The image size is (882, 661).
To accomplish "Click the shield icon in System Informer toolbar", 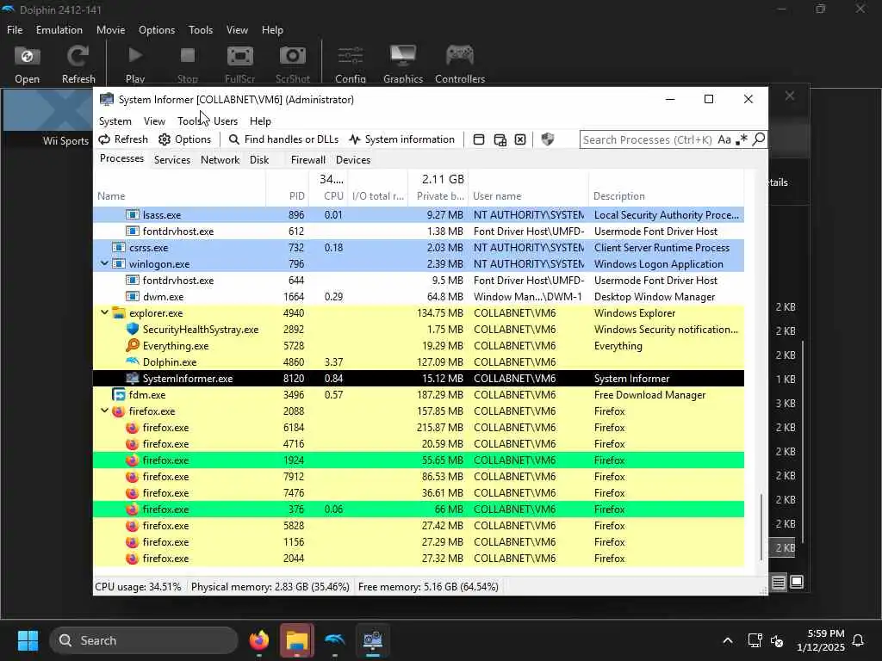I will [547, 139].
